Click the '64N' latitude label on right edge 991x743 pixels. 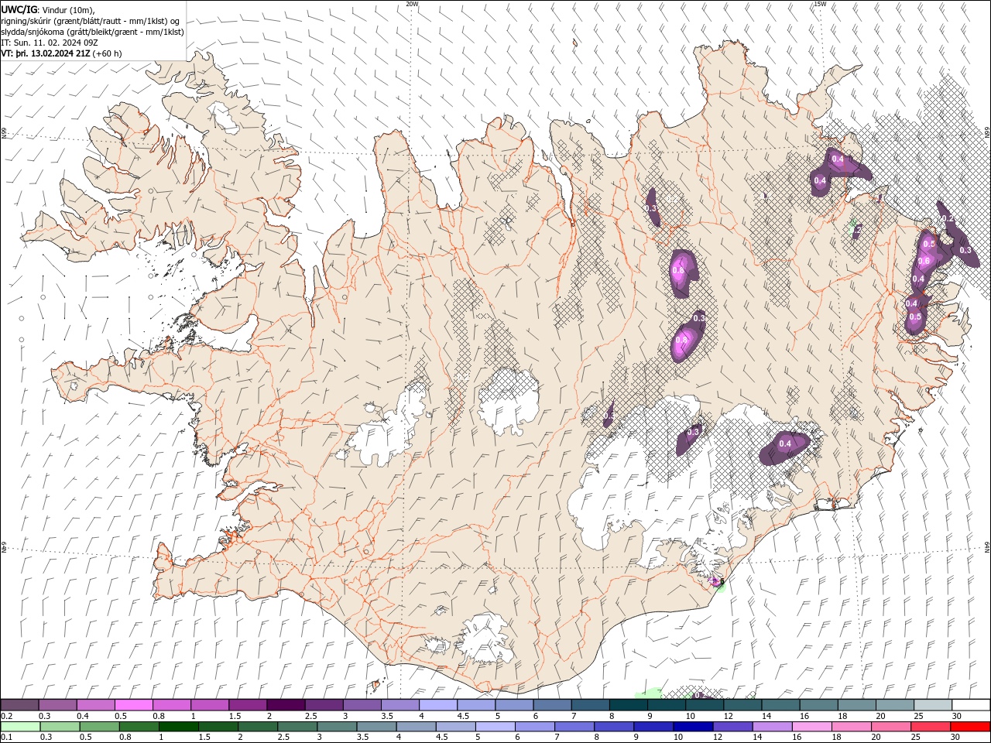coord(987,547)
